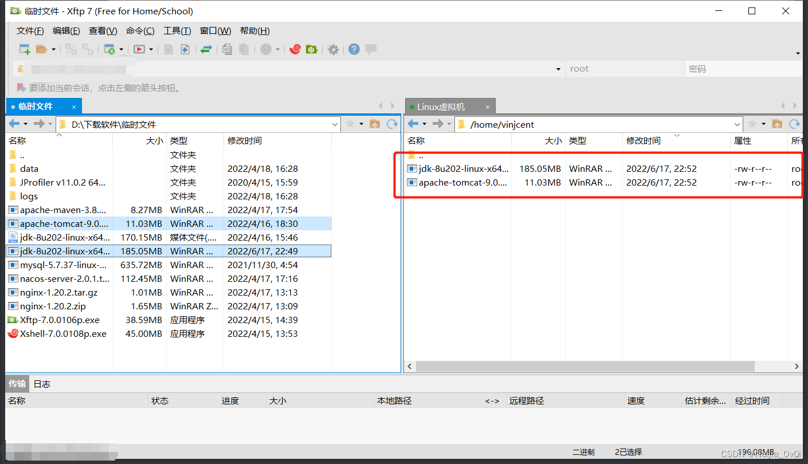Sort remote files by 修改时间 column
The height and width of the screenshot is (464, 808).
[677, 140]
